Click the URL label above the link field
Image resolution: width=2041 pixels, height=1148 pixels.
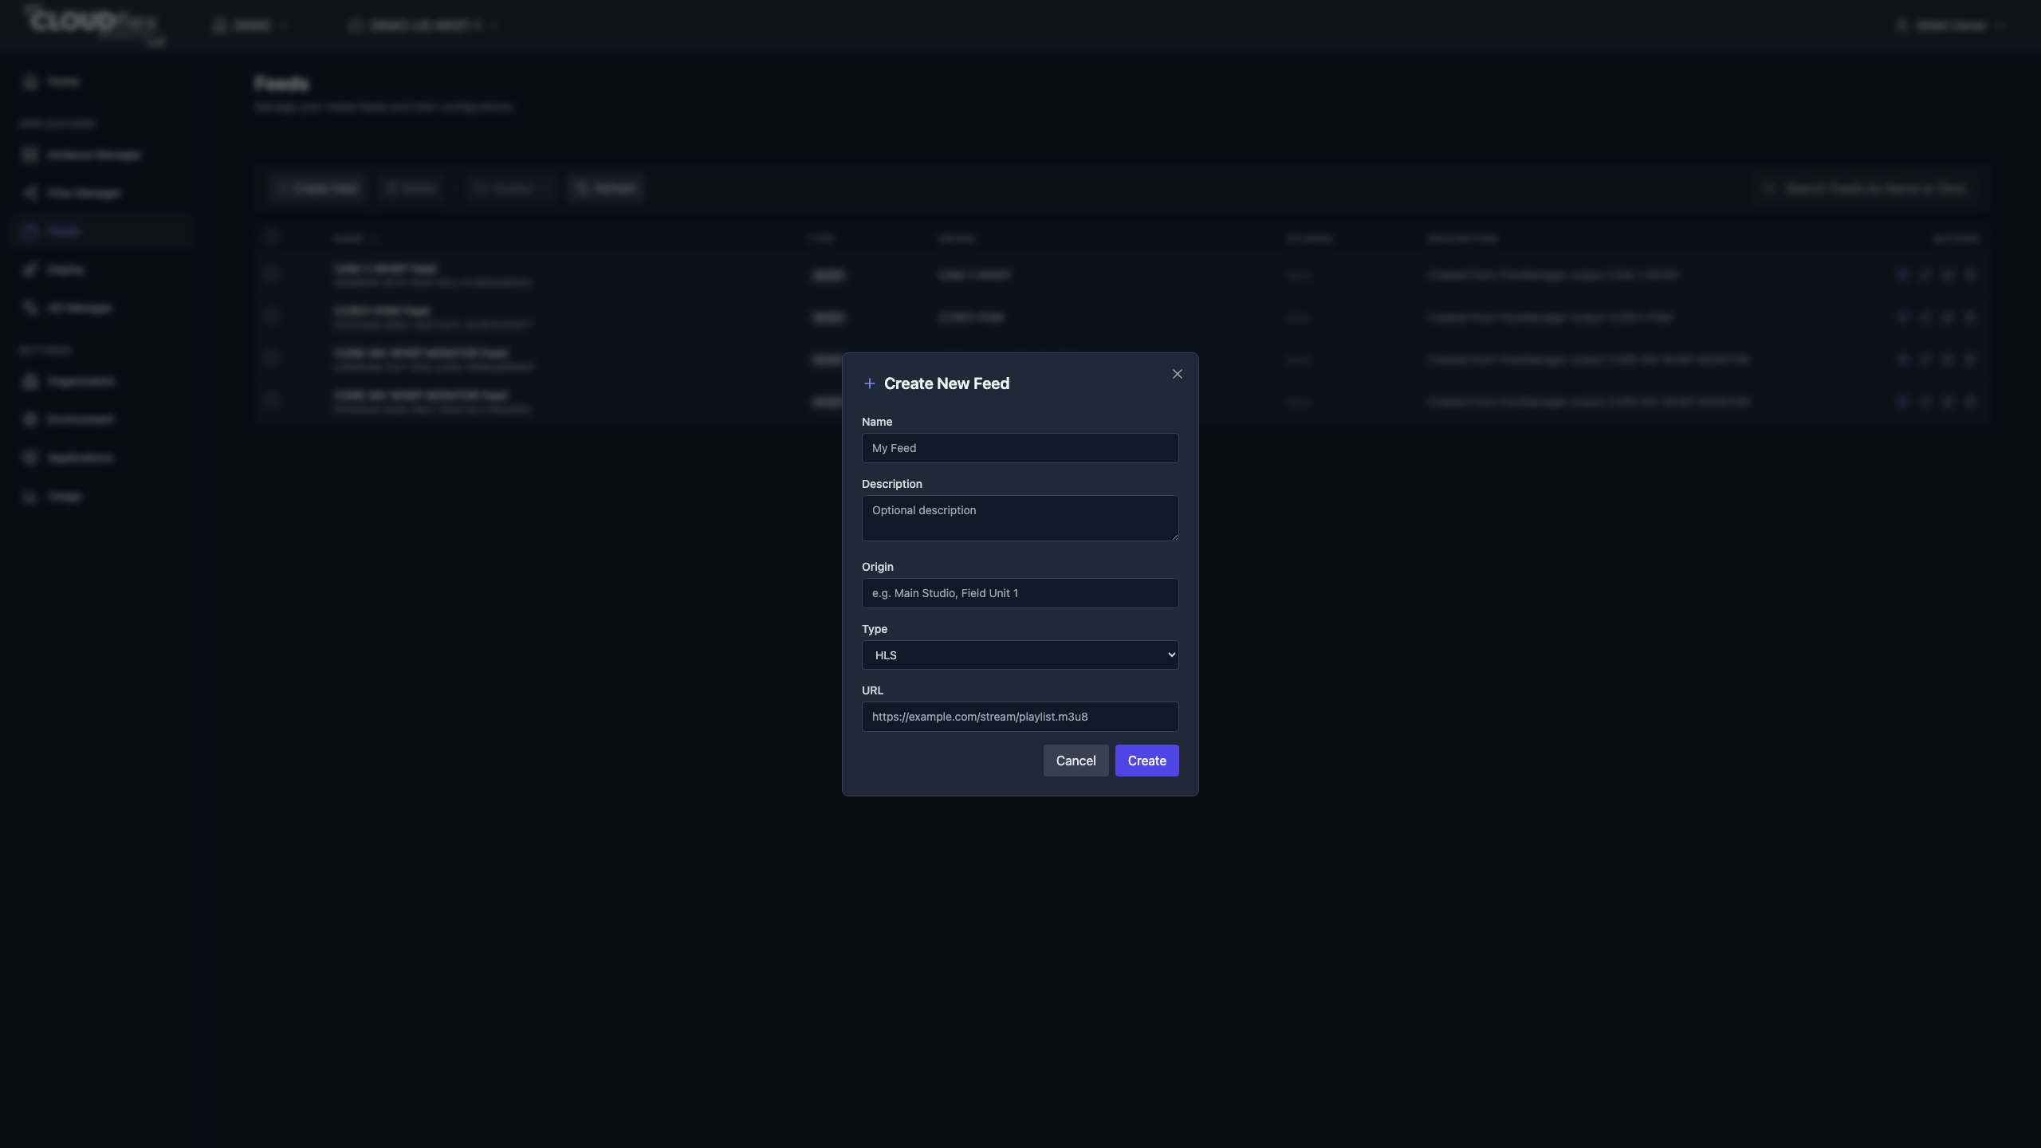point(872,690)
